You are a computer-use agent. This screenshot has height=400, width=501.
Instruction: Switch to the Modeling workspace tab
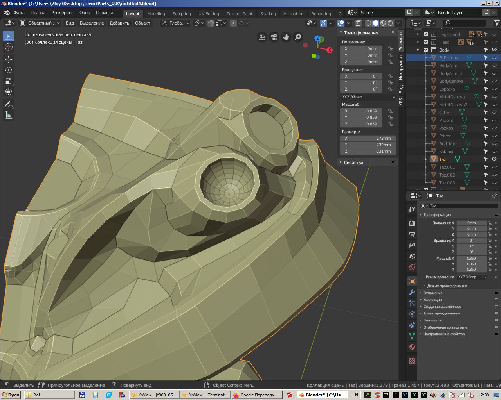pos(156,13)
